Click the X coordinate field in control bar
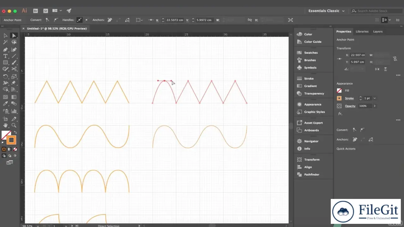 point(175,20)
